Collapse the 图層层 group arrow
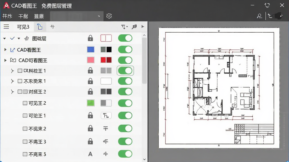Screen dimensions: 289x162 click(5, 39)
